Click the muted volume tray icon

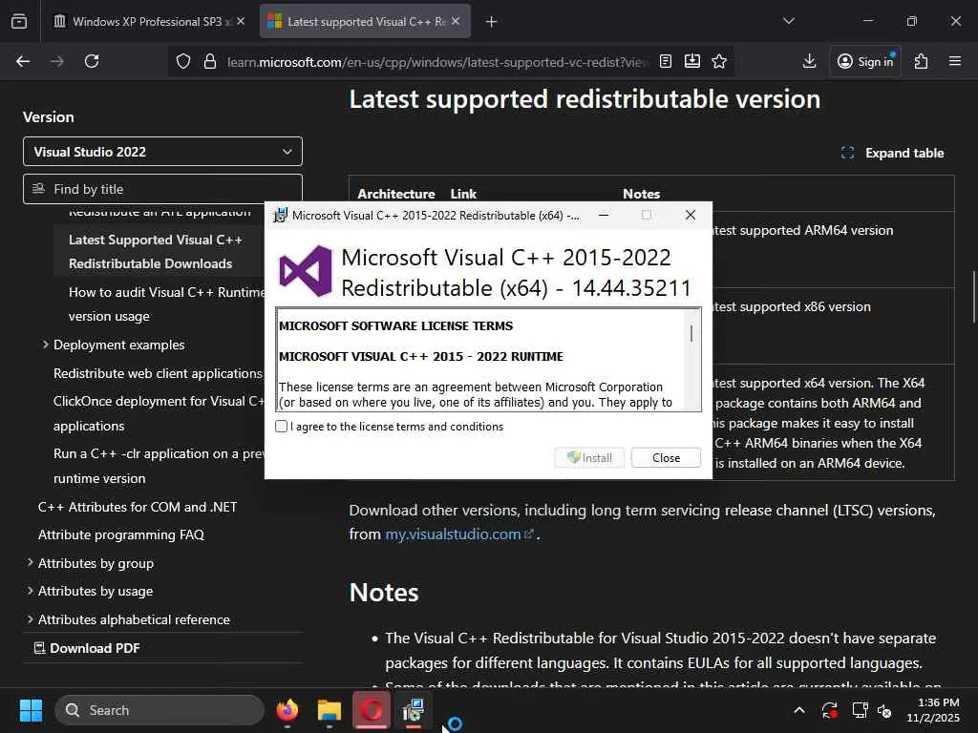[885, 710]
